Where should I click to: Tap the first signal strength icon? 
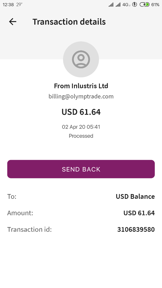coord(111,4)
